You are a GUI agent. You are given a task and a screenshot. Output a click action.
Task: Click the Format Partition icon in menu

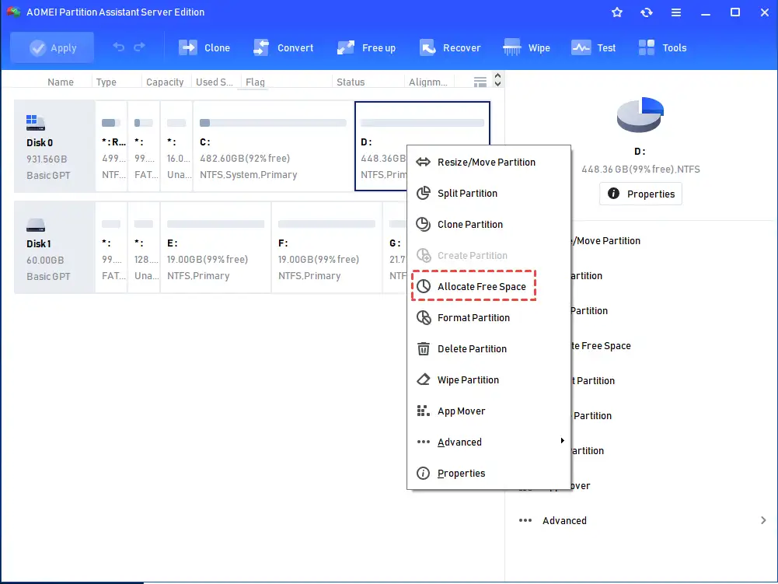click(x=424, y=318)
